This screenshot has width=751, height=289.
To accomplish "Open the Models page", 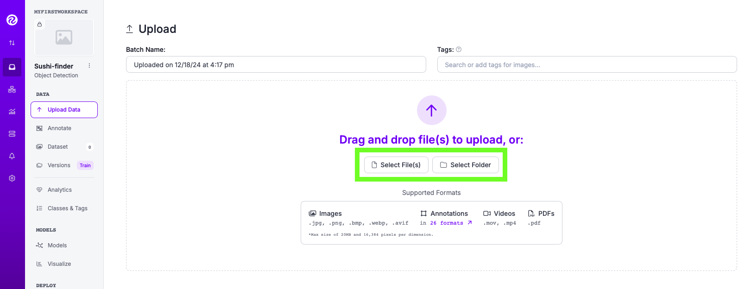I will (64, 245).
